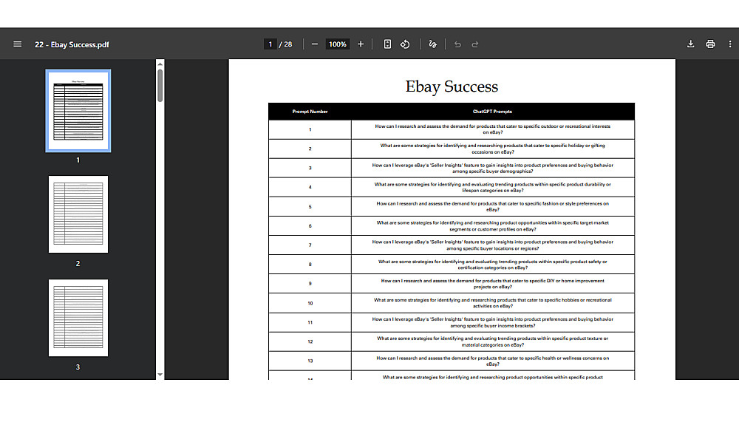Screen dimensions: 739x422
Task: Toggle the sidebar menu hamburger icon
Action: 18,44
